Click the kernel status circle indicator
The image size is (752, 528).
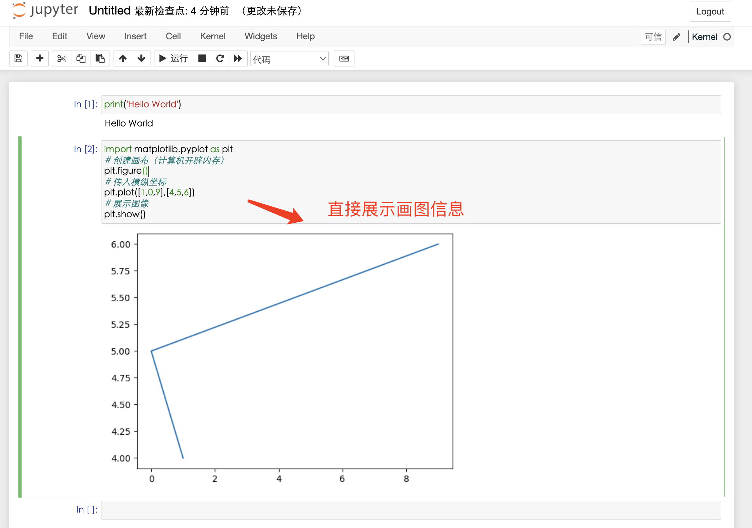click(727, 36)
